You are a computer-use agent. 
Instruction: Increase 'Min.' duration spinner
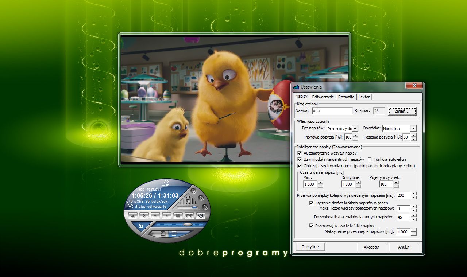[x=320, y=182]
